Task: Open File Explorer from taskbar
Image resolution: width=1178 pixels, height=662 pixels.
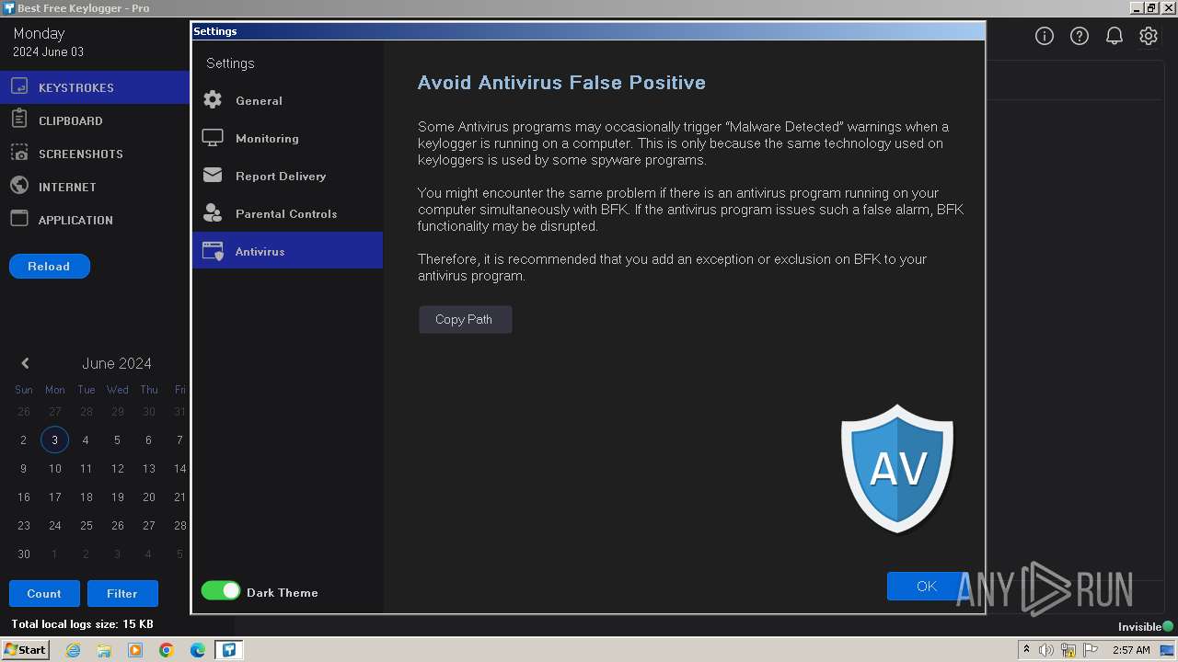Action: click(104, 650)
